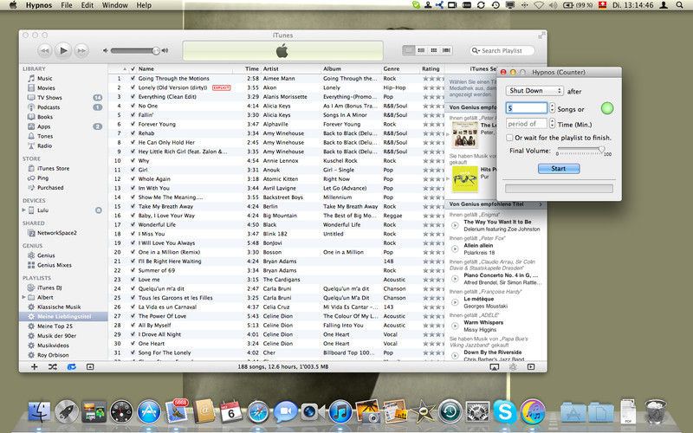
Task: Click the period of time field
Action: pyautogui.click(x=527, y=124)
